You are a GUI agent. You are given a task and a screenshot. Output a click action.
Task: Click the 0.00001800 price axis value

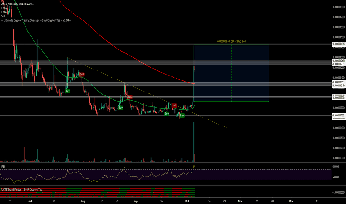coord(339,7)
